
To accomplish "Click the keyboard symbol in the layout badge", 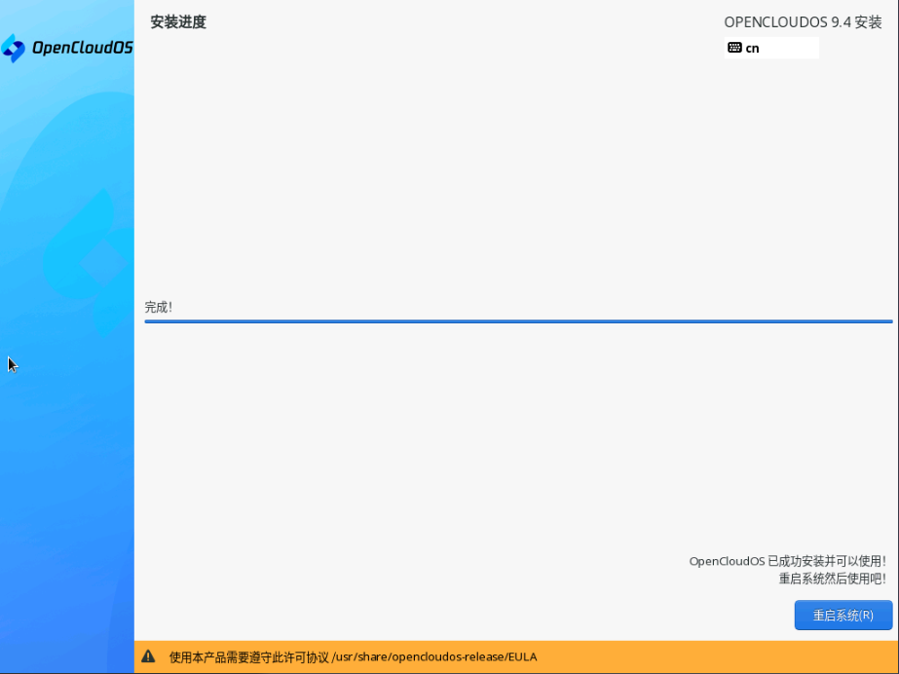I will (733, 47).
